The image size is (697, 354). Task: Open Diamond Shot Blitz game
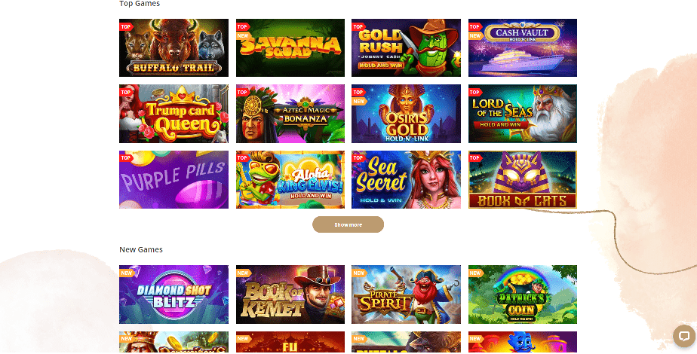(x=173, y=294)
